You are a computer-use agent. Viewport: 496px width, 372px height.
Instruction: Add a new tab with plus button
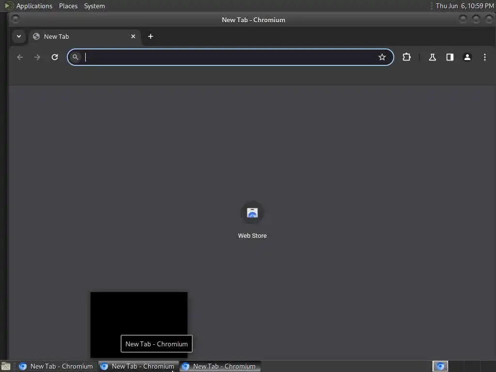(151, 36)
